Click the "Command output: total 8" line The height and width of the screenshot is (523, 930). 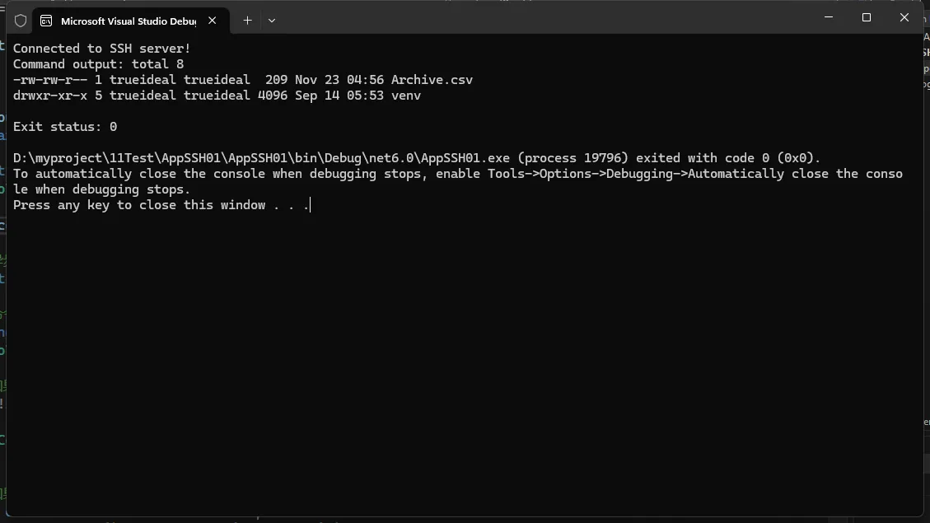[98, 64]
